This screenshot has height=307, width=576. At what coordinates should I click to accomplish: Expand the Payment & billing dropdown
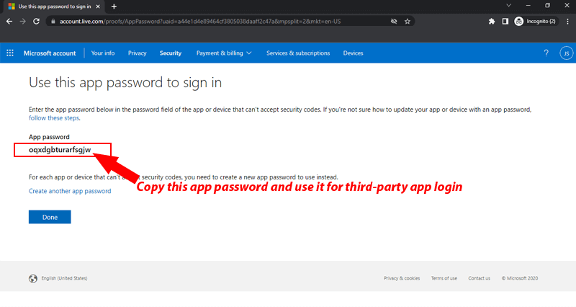coord(224,53)
